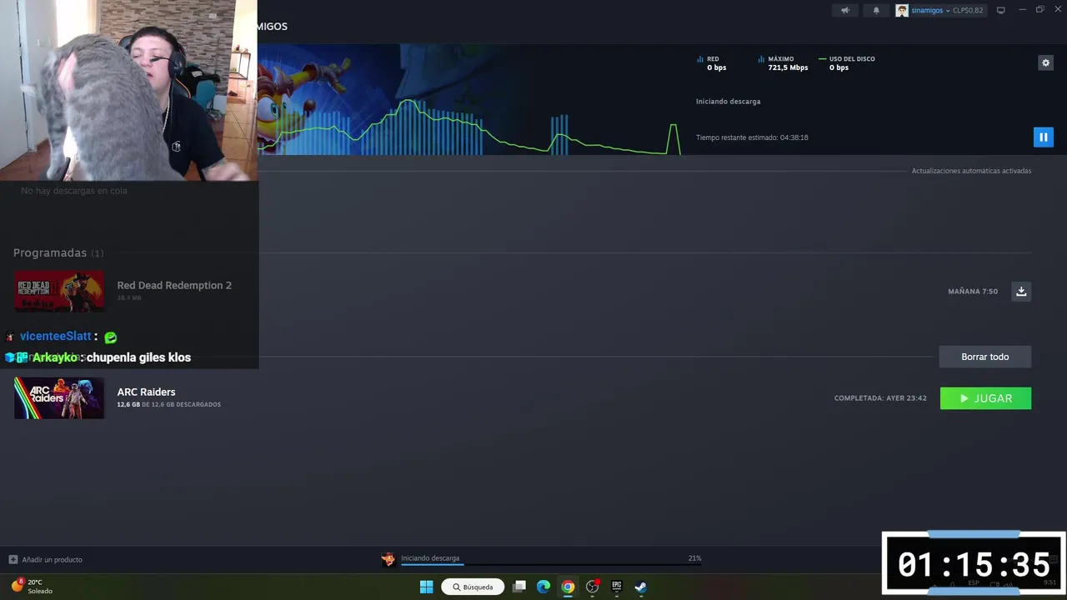Click the MÁXIMO 721,5 Mbps stat
The width and height of the screenshot is (1067, 600).
(x=783, y=63)
